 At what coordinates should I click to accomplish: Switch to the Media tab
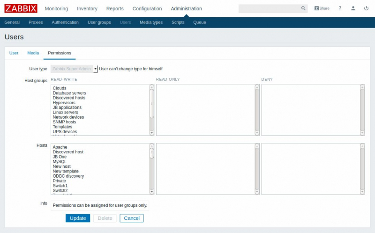[33, 53]
